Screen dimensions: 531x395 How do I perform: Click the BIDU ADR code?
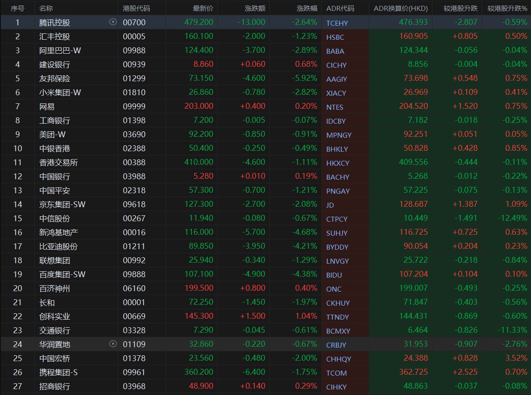pyautogui.click(x=334, y=275)
